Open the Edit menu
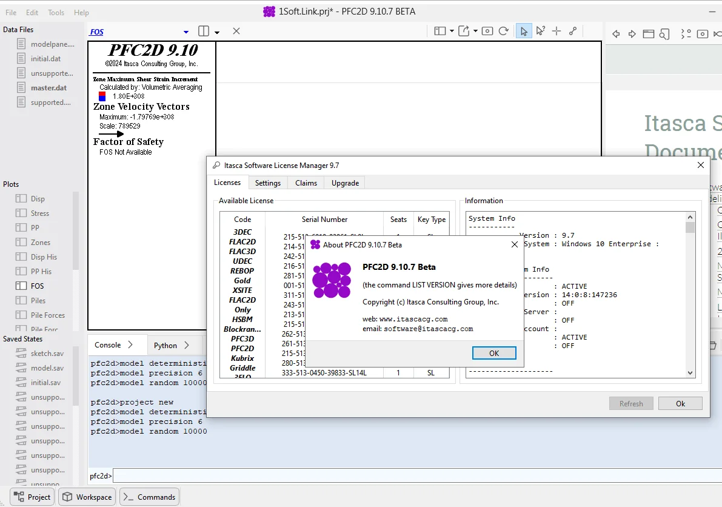Screen dimensions: 722x507 point(32,13)
